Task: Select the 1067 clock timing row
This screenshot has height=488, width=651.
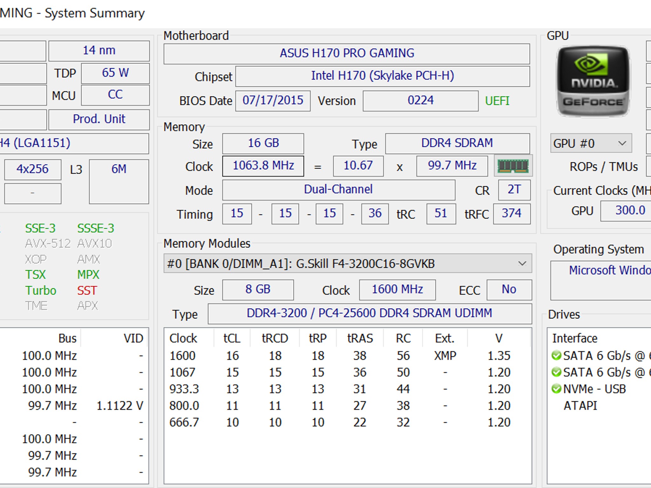Action: (x=347, y=372)
